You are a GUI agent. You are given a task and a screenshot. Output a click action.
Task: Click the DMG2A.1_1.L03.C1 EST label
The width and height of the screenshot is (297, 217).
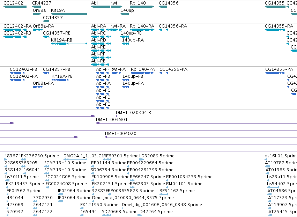83,156
